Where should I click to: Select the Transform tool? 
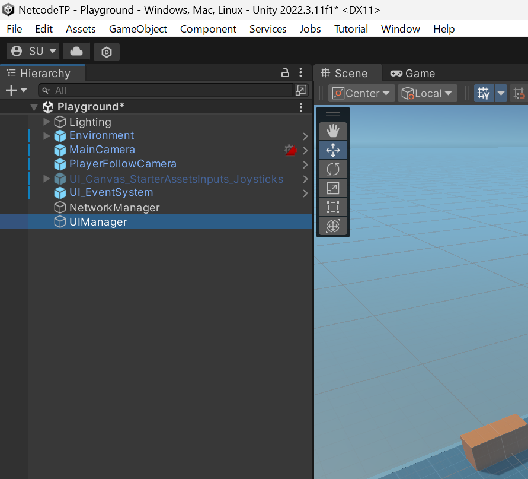[x=333, y=226]
